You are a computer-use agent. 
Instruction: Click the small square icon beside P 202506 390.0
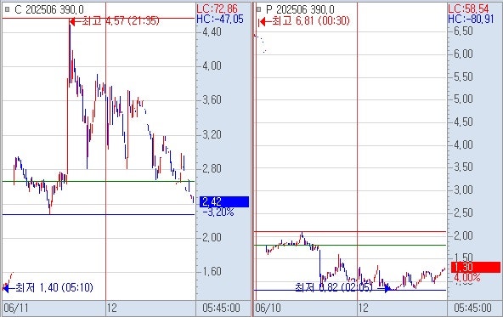point(258,9)
